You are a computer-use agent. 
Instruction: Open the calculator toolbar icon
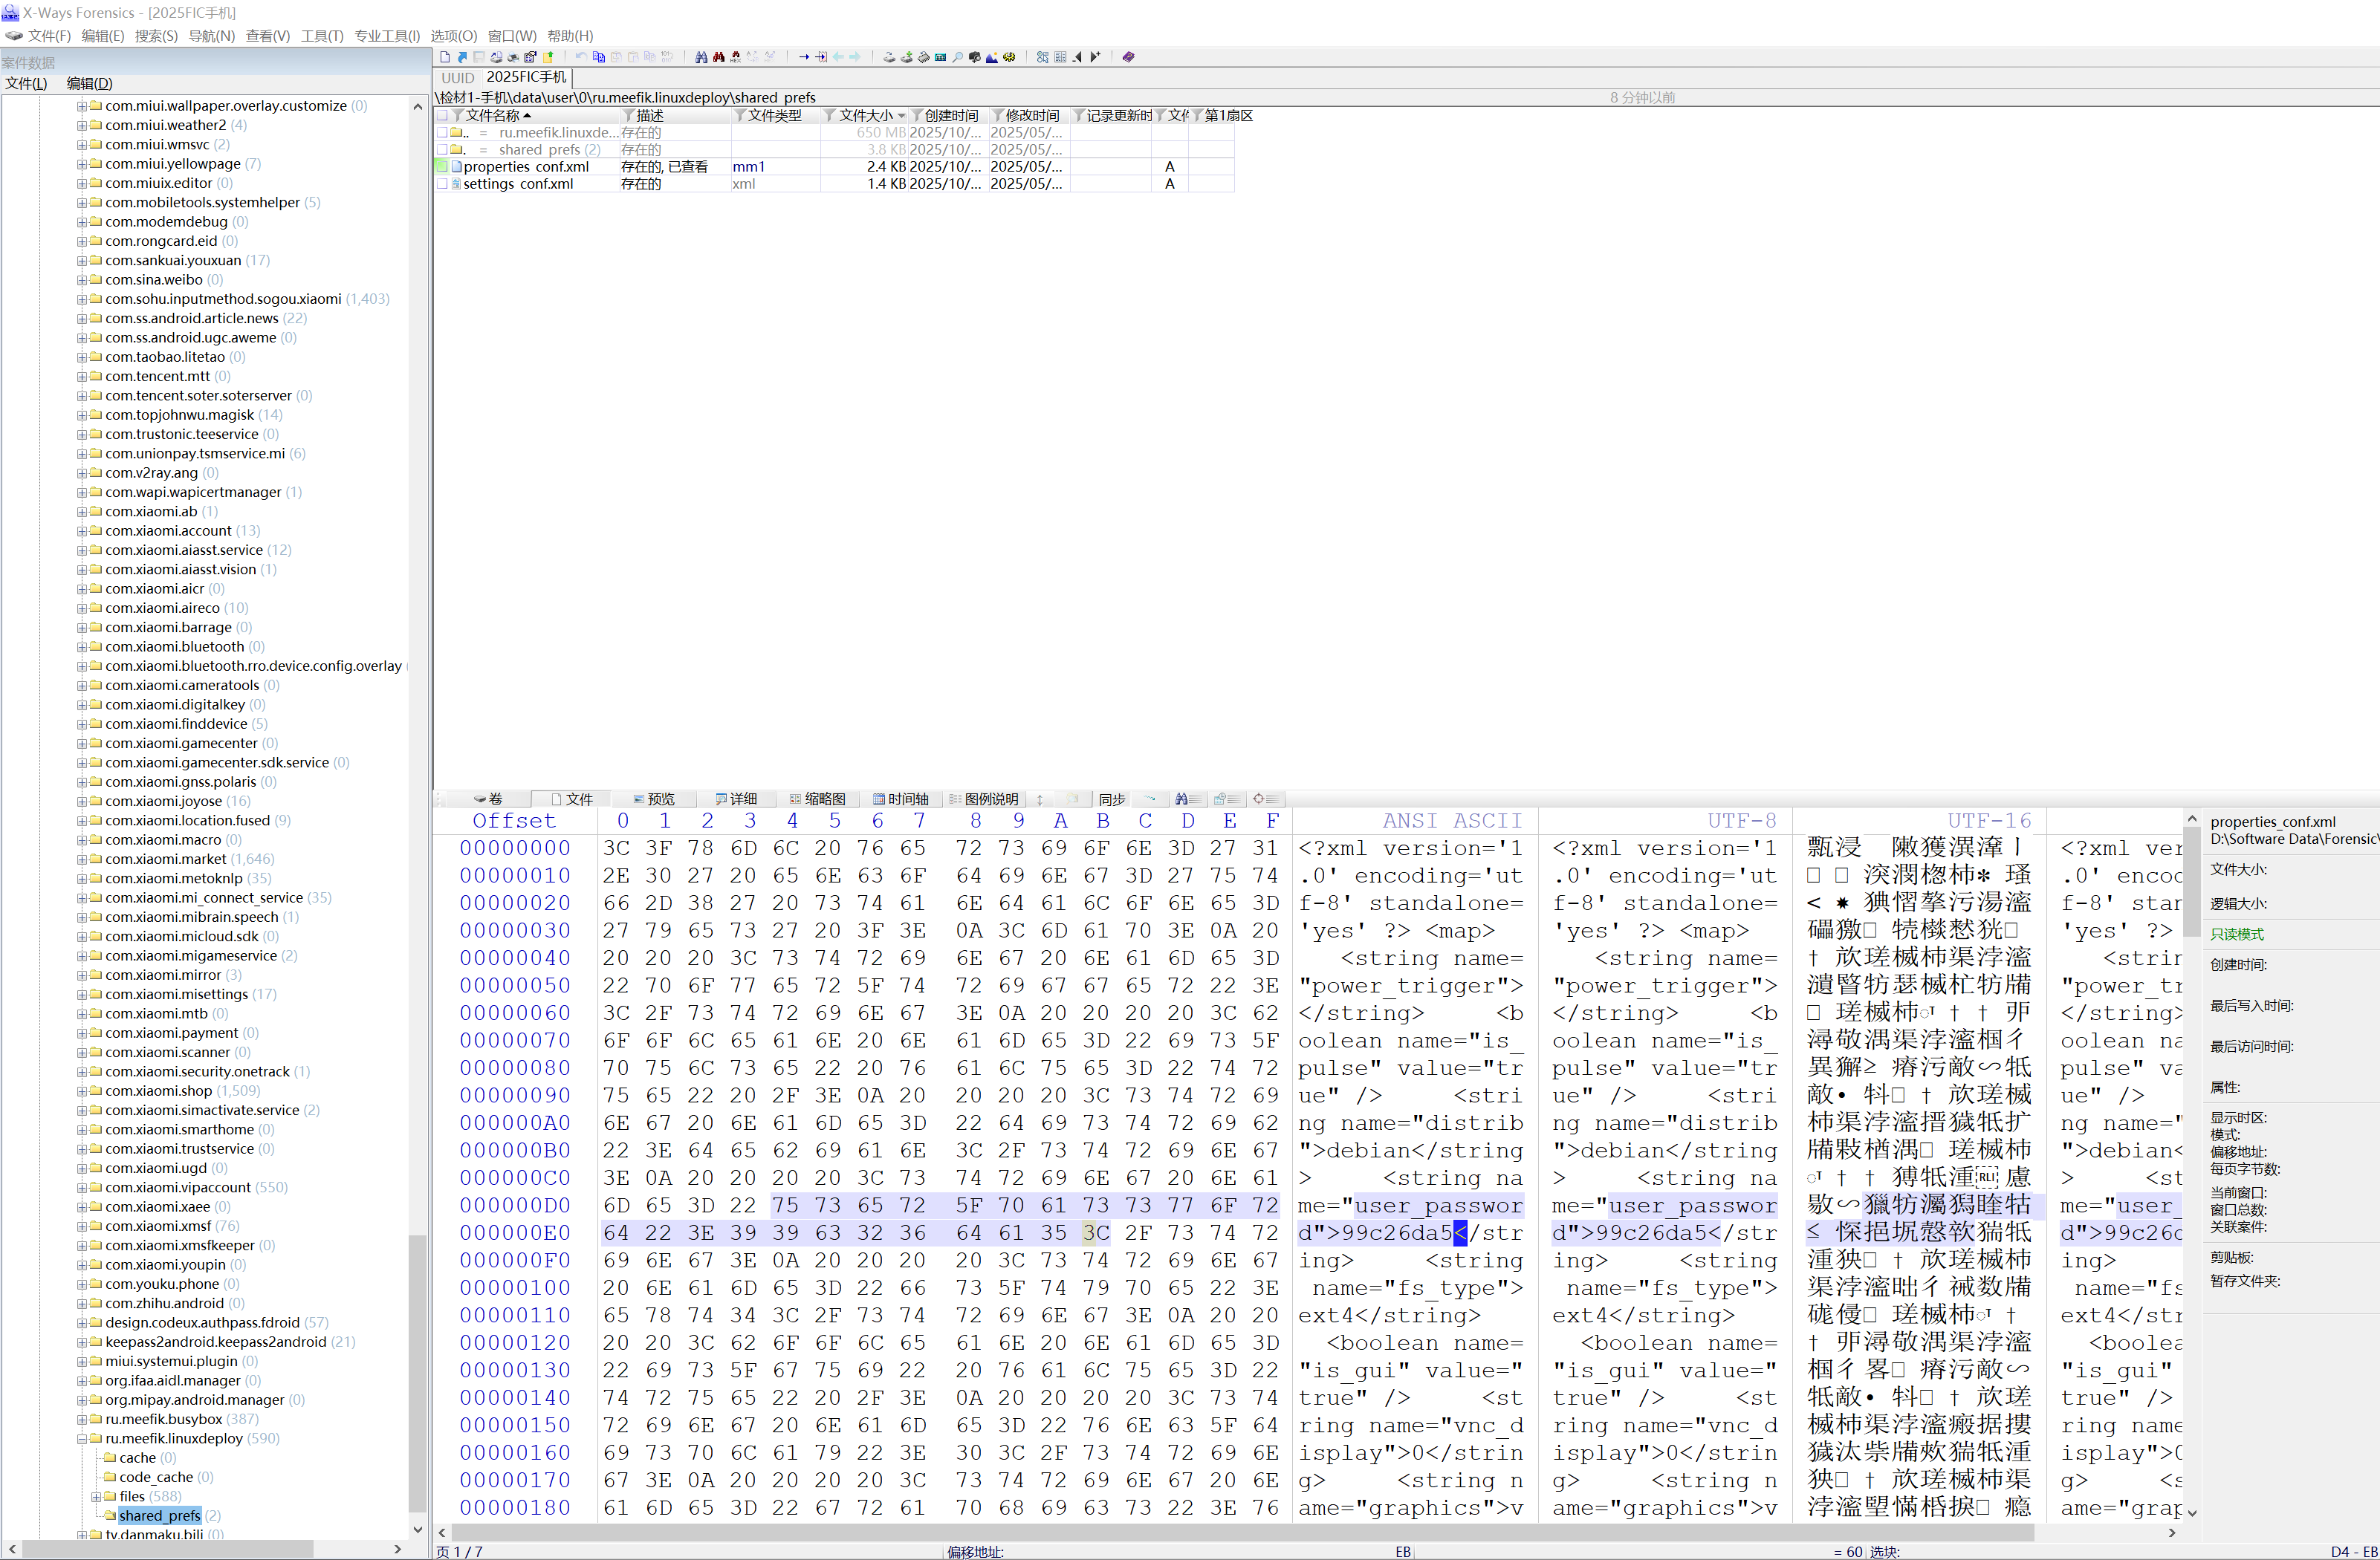[x=940, y=57]
